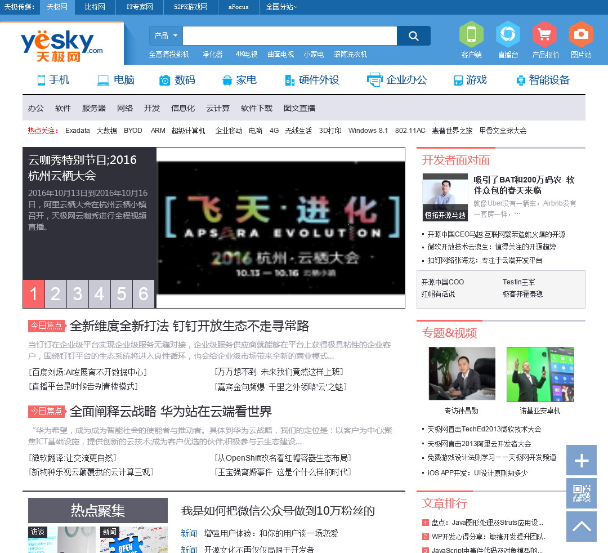Click the 恒拓开源马越 portrait thumbnail
This screenshot has width=608, height=553.
(445, 197)
